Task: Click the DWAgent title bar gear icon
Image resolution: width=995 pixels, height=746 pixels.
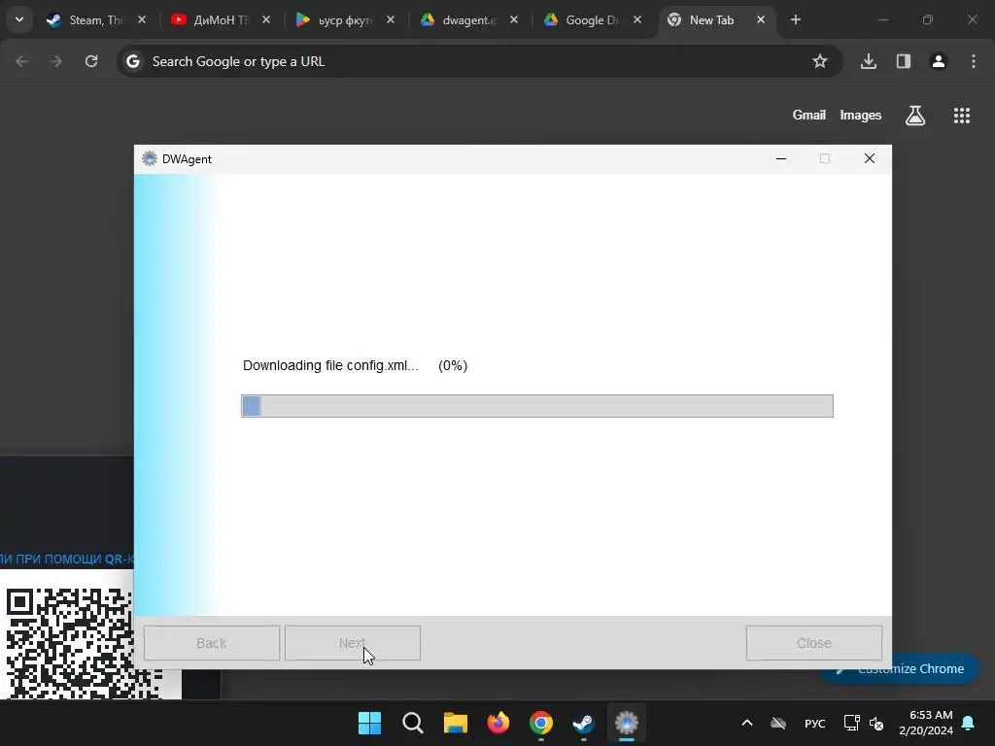Action: (149, 158)
